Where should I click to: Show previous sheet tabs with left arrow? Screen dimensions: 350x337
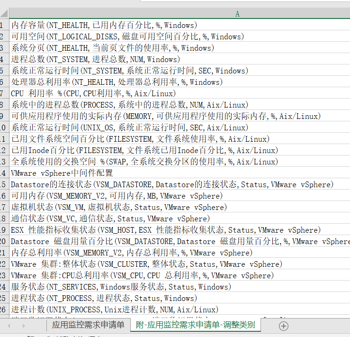click(9, 326)
